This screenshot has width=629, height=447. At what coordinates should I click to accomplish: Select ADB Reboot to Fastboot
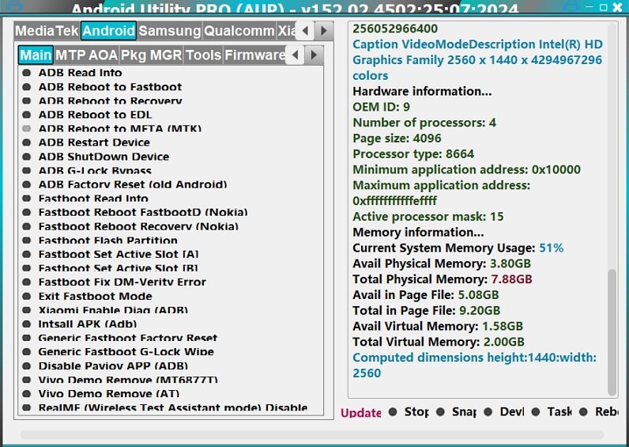click(x=102, y=87)
